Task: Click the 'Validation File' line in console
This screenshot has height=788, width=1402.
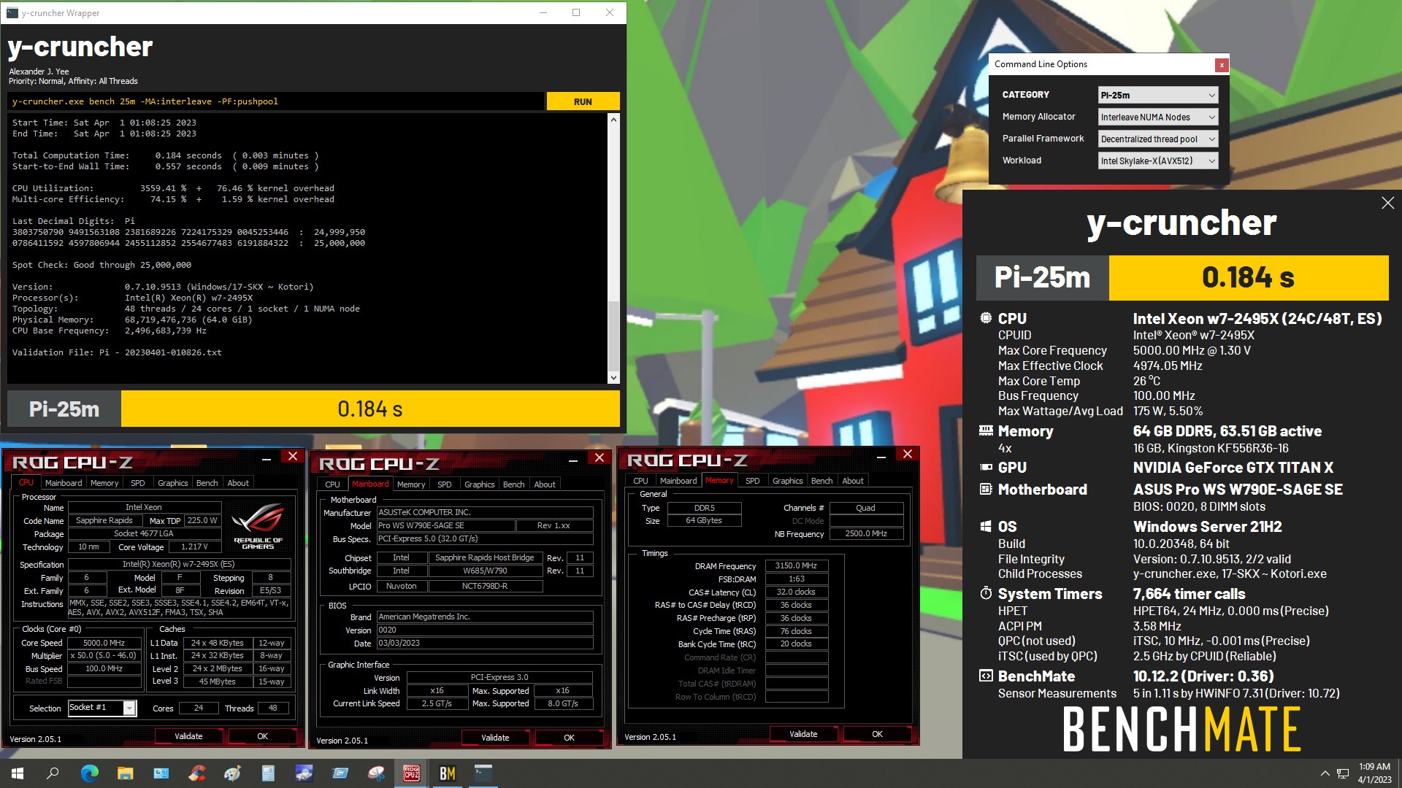Action: [x=117, y=352]
